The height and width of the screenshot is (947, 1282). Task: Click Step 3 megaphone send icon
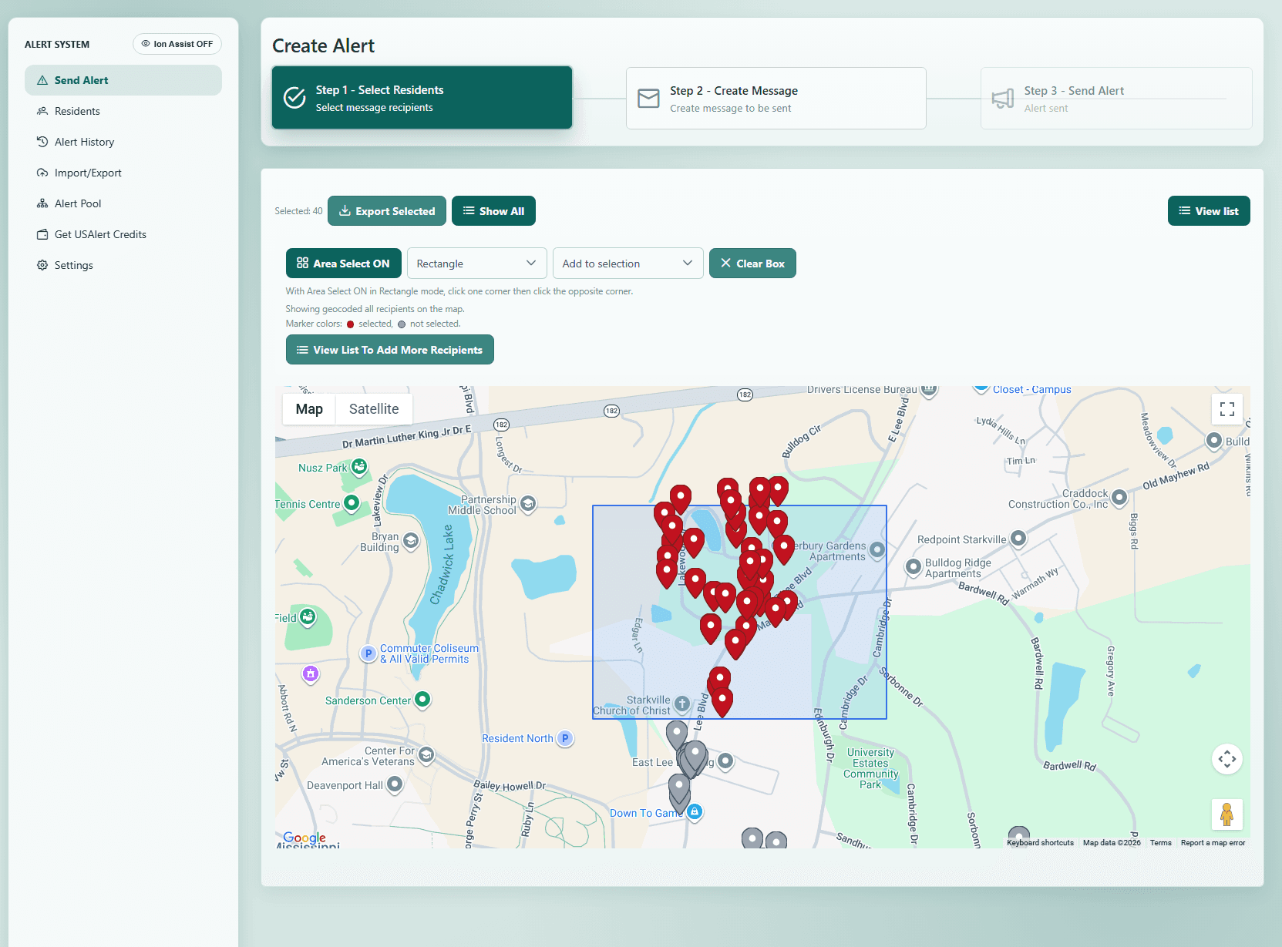[1002, 99]
